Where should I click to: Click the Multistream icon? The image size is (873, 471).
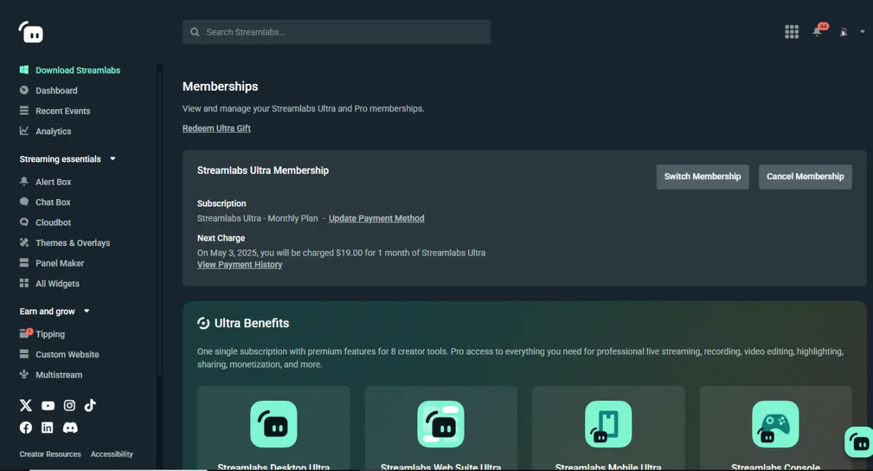click(x=24, y=374)
